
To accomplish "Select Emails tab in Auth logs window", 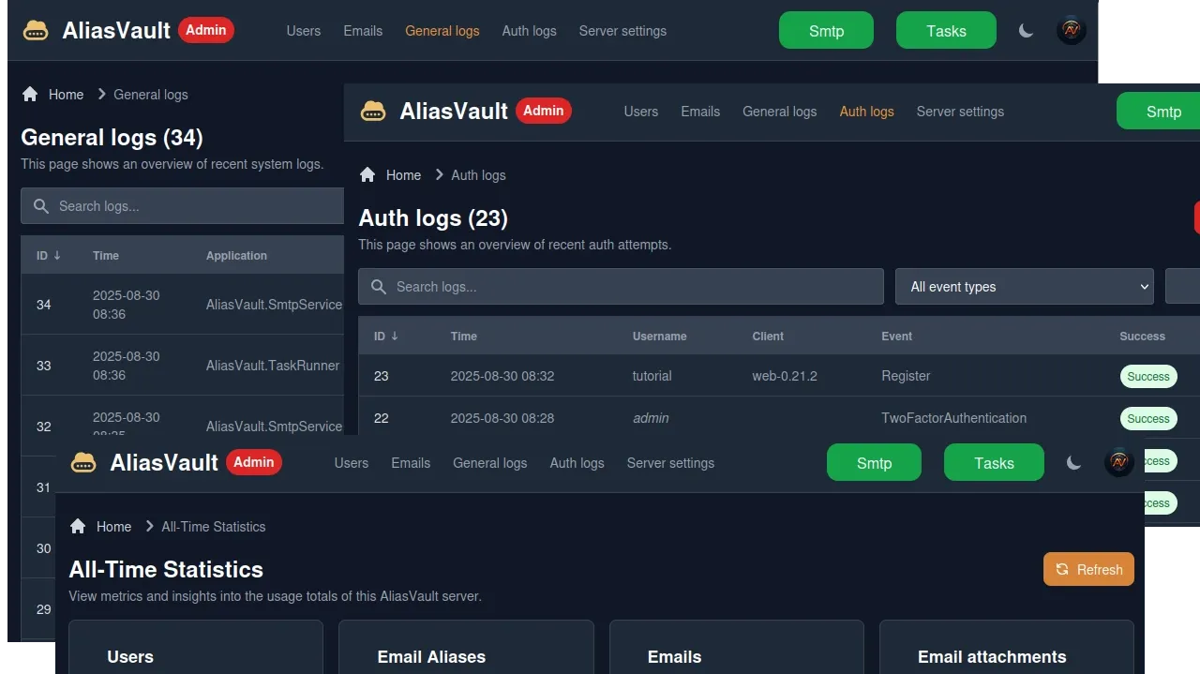I will point(699,112).
